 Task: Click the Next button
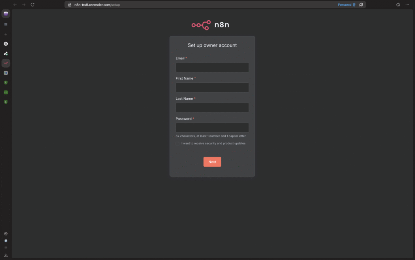coord(212,162)
